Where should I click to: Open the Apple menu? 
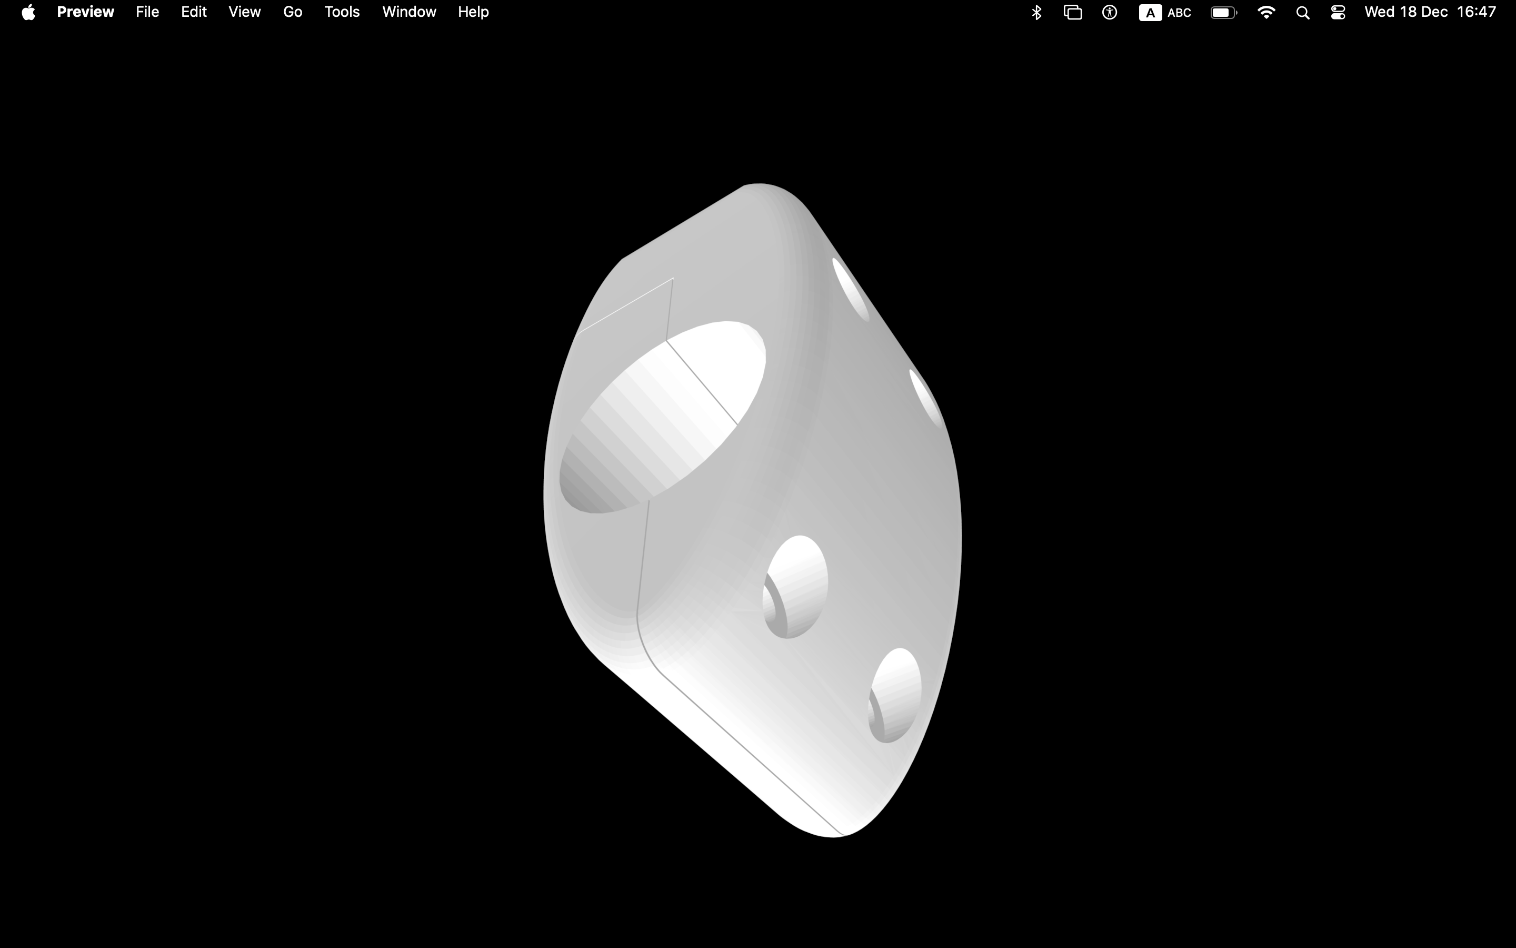tap(28, 12)
